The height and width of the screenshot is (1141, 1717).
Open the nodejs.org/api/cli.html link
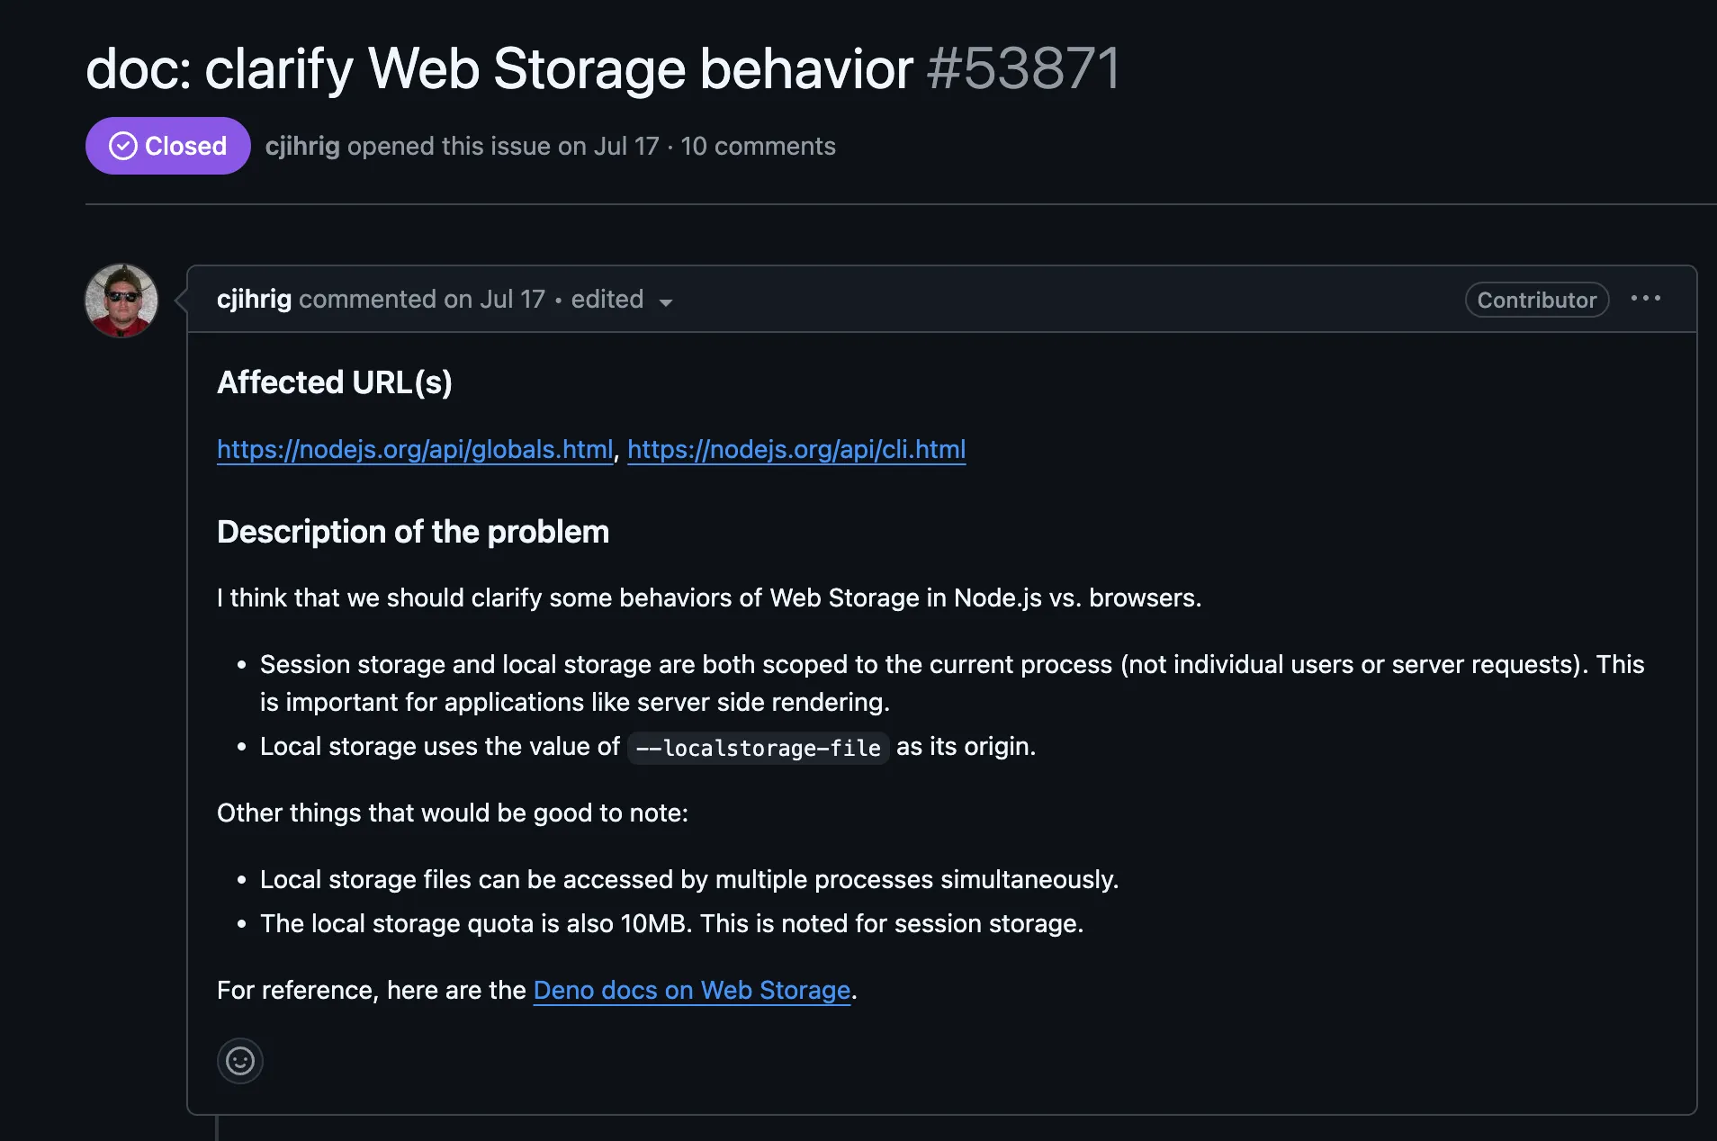[796, 449]
